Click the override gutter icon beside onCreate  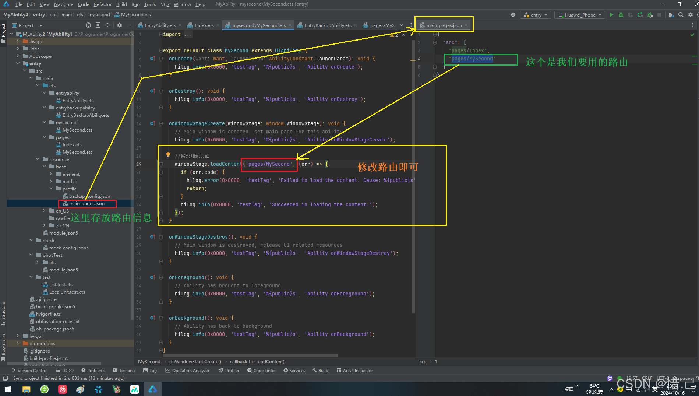[152, 59]
